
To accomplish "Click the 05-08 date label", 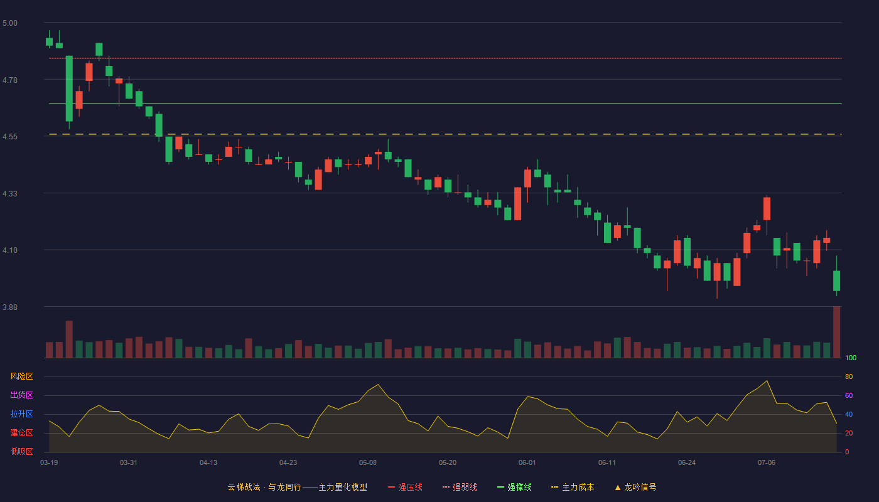I will point(368,462).
